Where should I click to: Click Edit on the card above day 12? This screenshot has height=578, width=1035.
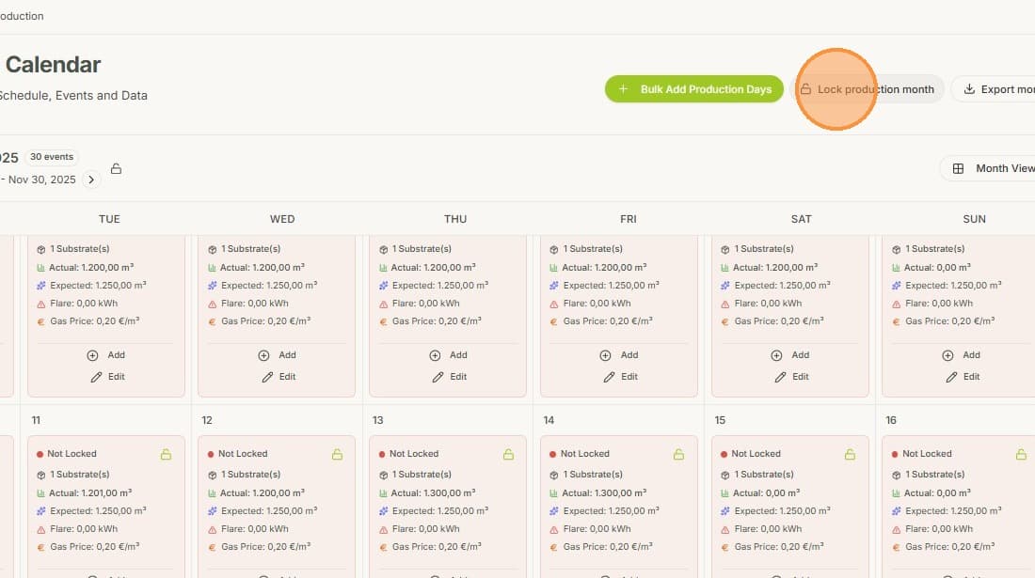click(278, 377)
